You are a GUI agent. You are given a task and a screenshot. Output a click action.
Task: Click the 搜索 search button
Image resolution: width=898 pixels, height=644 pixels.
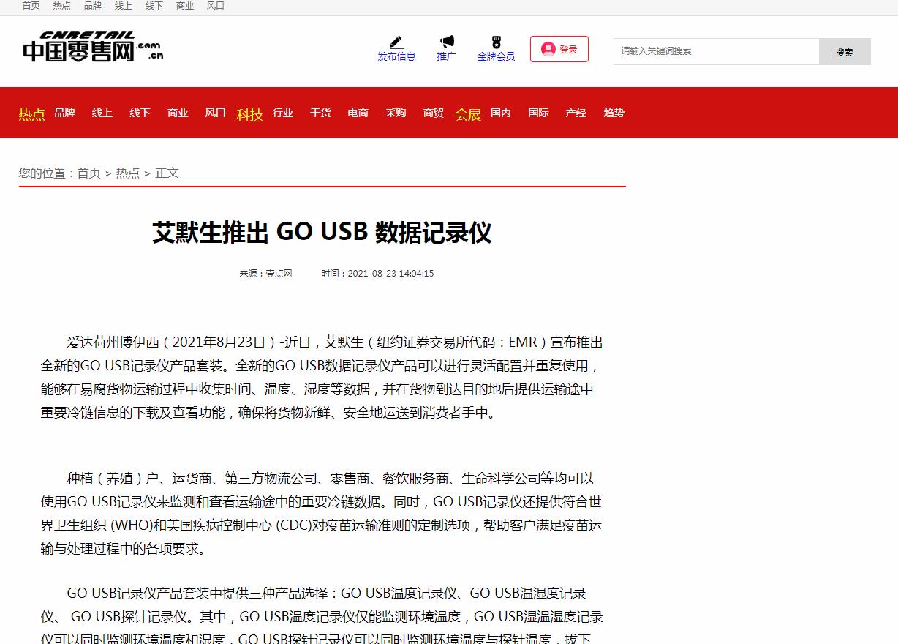[x=845, y=52]
